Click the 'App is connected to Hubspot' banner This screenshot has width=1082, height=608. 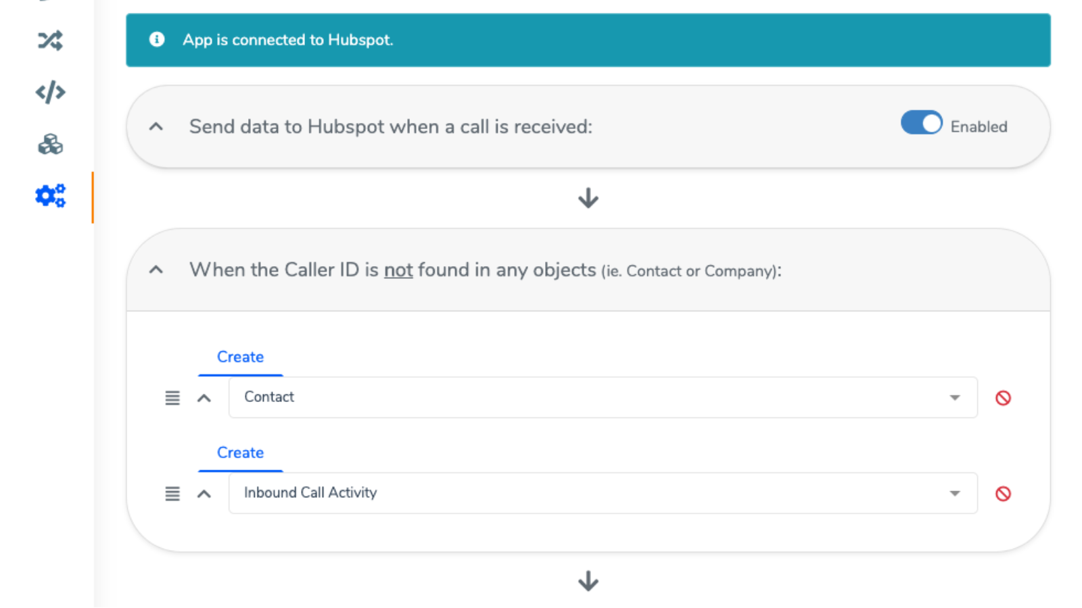tap(588, 40)
